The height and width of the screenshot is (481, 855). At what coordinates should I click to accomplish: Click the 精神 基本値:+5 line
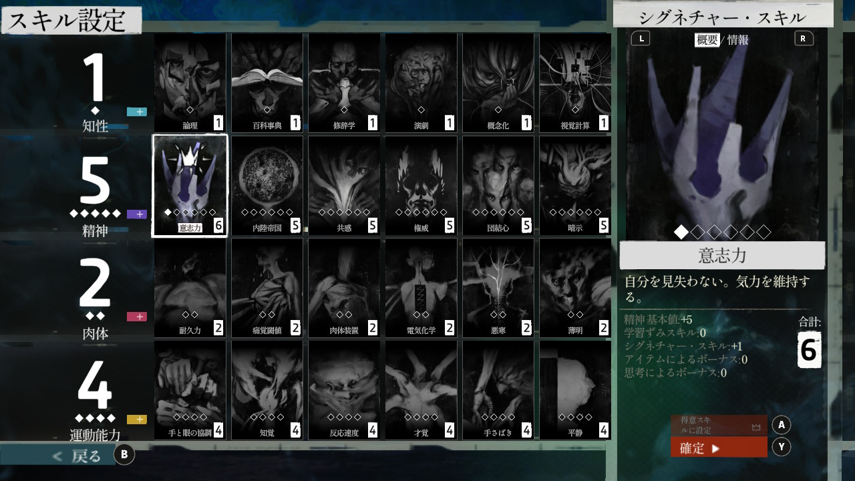pos(657,319)
